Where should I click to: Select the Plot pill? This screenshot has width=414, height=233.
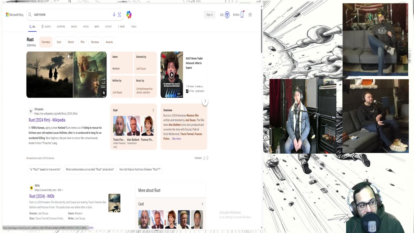pyautogui.click(x=82, y=42)
